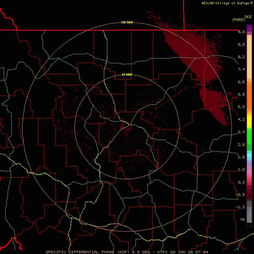
Task: Click the 4.2 value on the scale
Action: click(241, 120)
